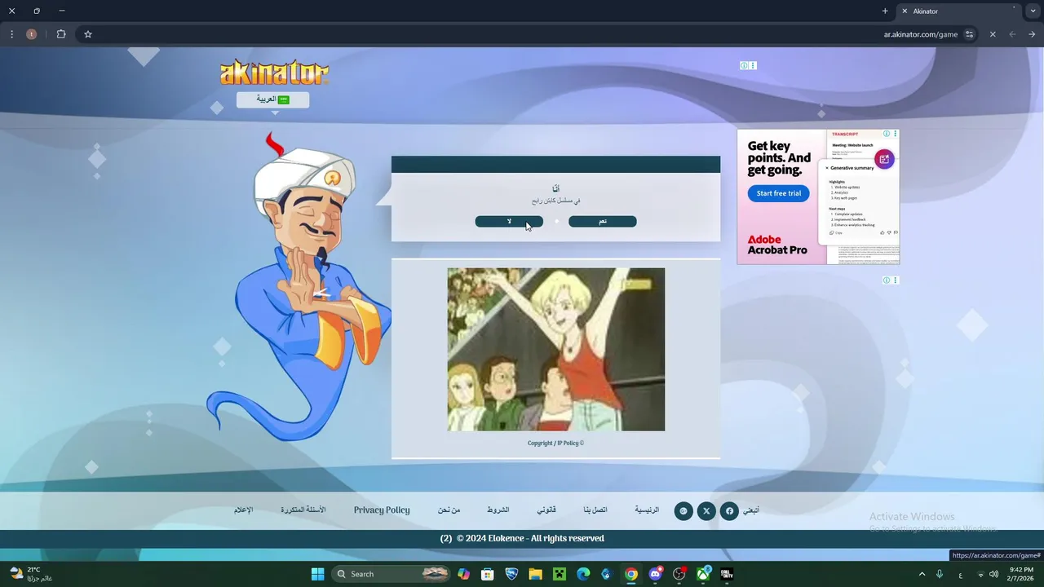The width and height of the screenshot is (1044, 587).
Task: Open the قانوني footer link
Action: [x=546, y=510]
